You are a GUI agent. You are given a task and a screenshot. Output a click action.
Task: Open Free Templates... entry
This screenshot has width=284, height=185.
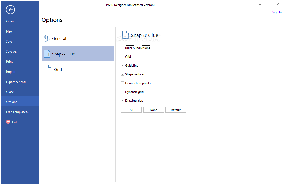click(x=18, y=112)
